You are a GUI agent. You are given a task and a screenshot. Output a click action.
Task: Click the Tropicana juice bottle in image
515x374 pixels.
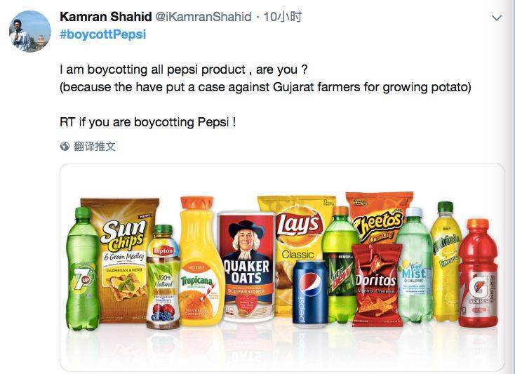click(199, 267)
